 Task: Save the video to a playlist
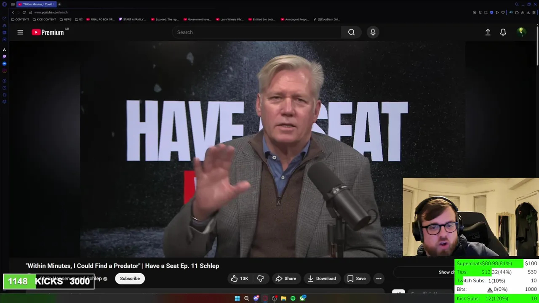click(356, 278)
